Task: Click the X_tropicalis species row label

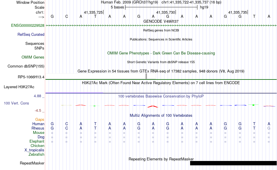Action: coord(34,150)
